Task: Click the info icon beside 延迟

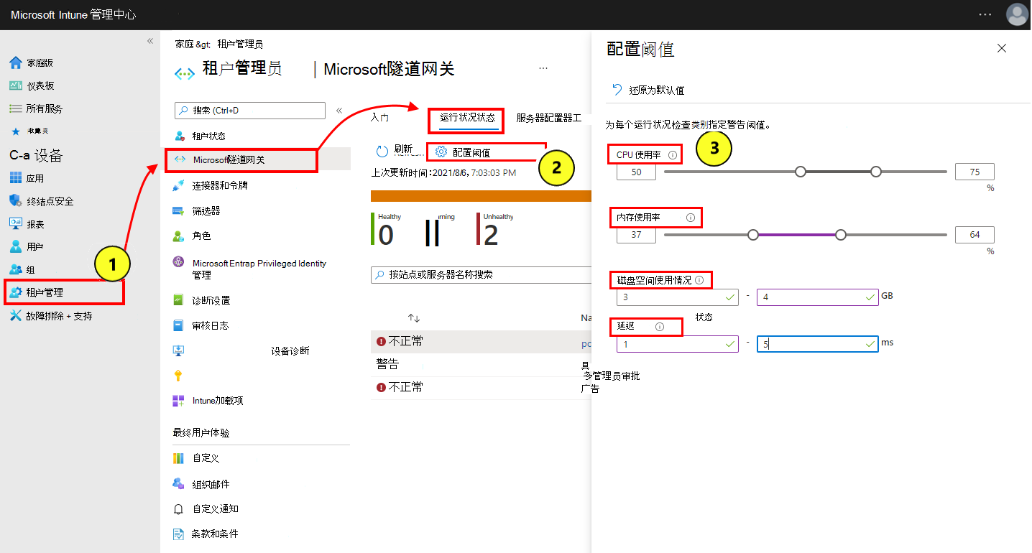Action: pos(660,327)
